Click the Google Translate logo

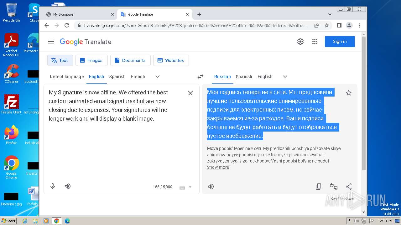[86, 42]
